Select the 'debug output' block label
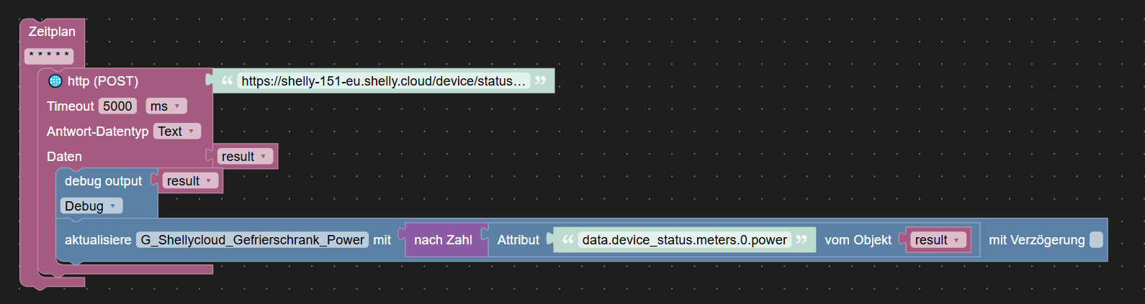1145x304 pixels. tap(103, 181)
